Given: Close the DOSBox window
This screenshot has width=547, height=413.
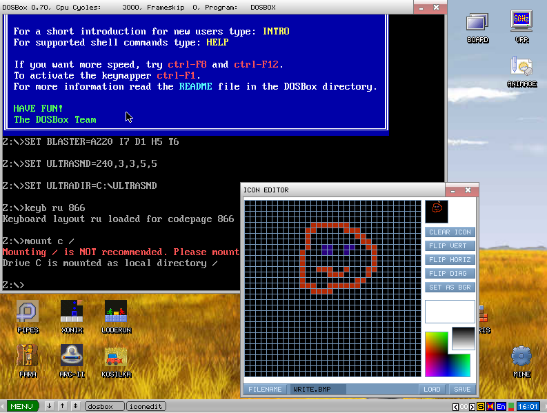Looking at the screenshot, I should tap(436, 8).
